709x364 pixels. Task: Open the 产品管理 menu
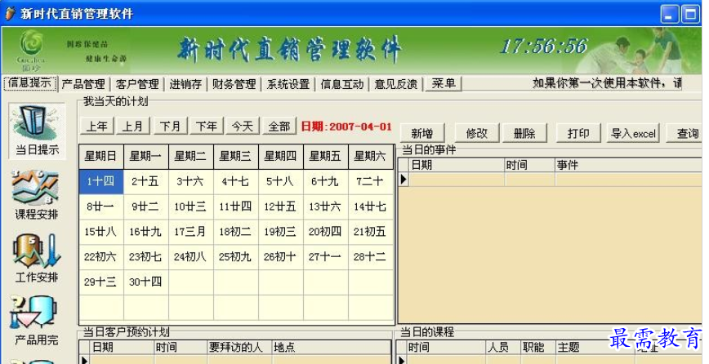pyautogui.click(x=83, y=84)
